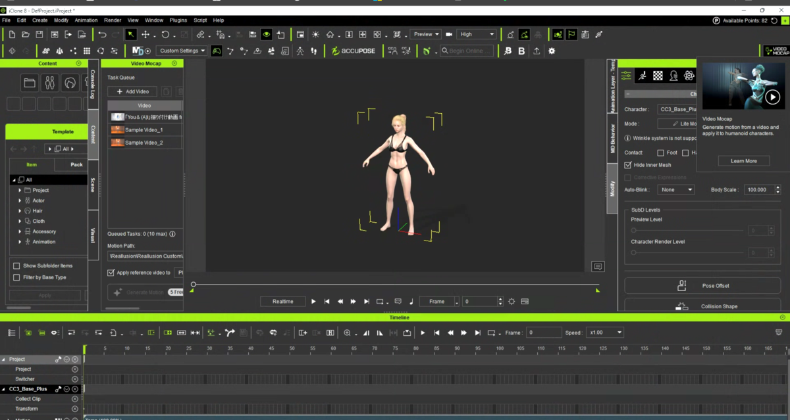Close the Switcher track in timeline
The height and width of the screenshot is (420, 790).
[74, 379]
